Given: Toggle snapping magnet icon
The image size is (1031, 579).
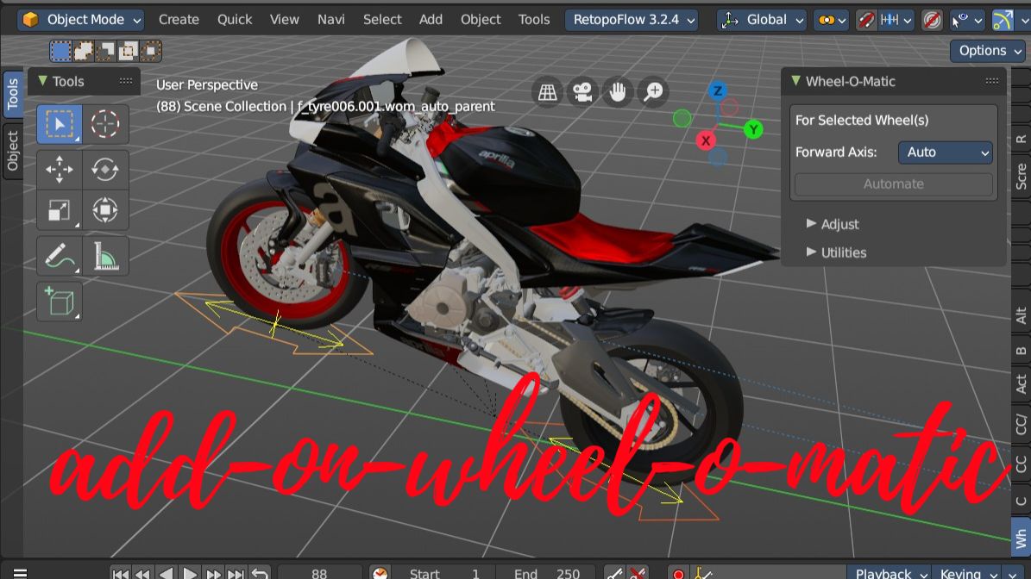Looking at the screenshot, I should (x=866, y=21).
